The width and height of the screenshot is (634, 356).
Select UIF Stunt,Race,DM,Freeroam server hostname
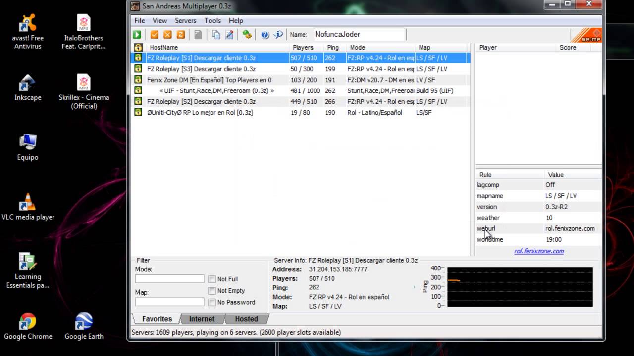pos(216,90)
